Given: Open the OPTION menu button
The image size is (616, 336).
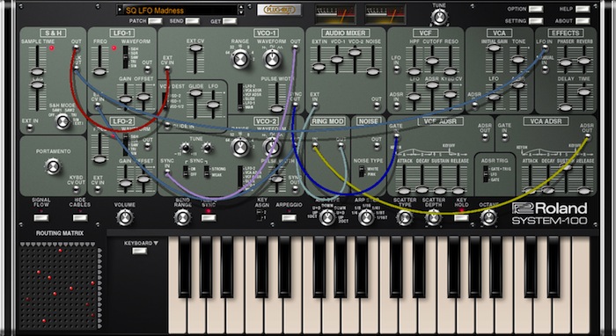Looking at the screenshot, I should click(x=536, y=9).
